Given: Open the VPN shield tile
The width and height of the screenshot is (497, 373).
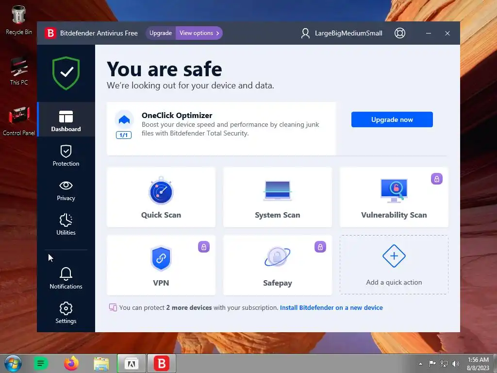Looking at the screenshot, I should coord(161,265).
